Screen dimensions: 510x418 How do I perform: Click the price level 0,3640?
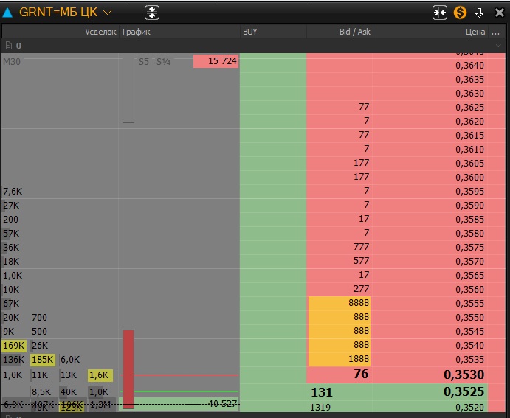click(x=469, y=66)
